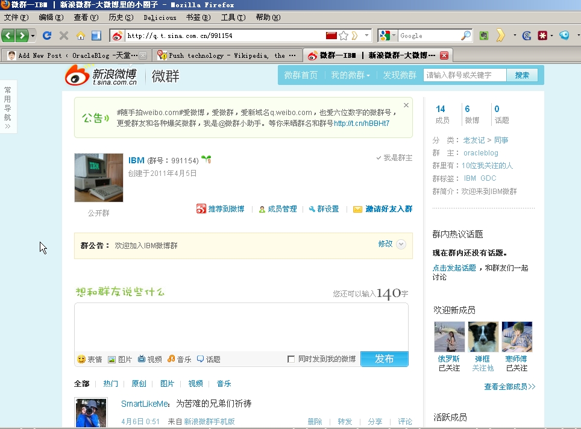Open 成员管理 member management
Image resolution: width=581 pixels, height=429 pixels.
click(278, 209)
